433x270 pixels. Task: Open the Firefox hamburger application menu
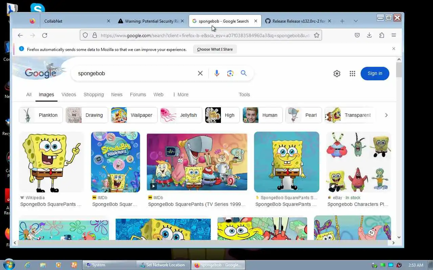(394, 35)
